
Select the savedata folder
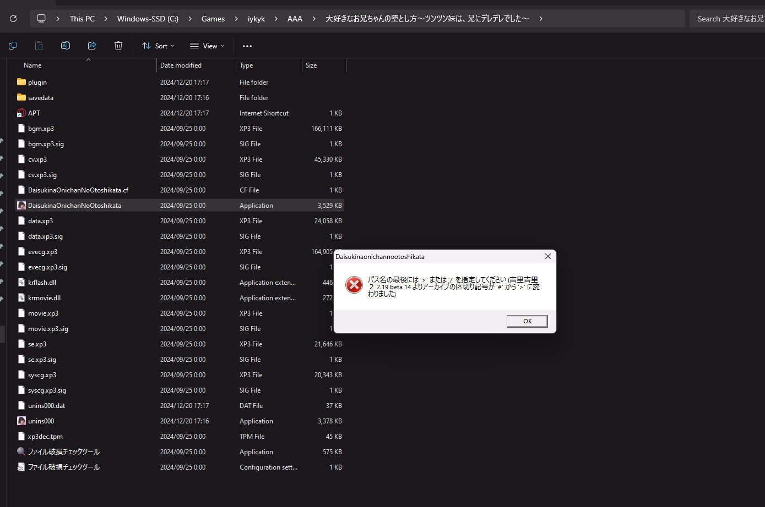click(40, 98)
